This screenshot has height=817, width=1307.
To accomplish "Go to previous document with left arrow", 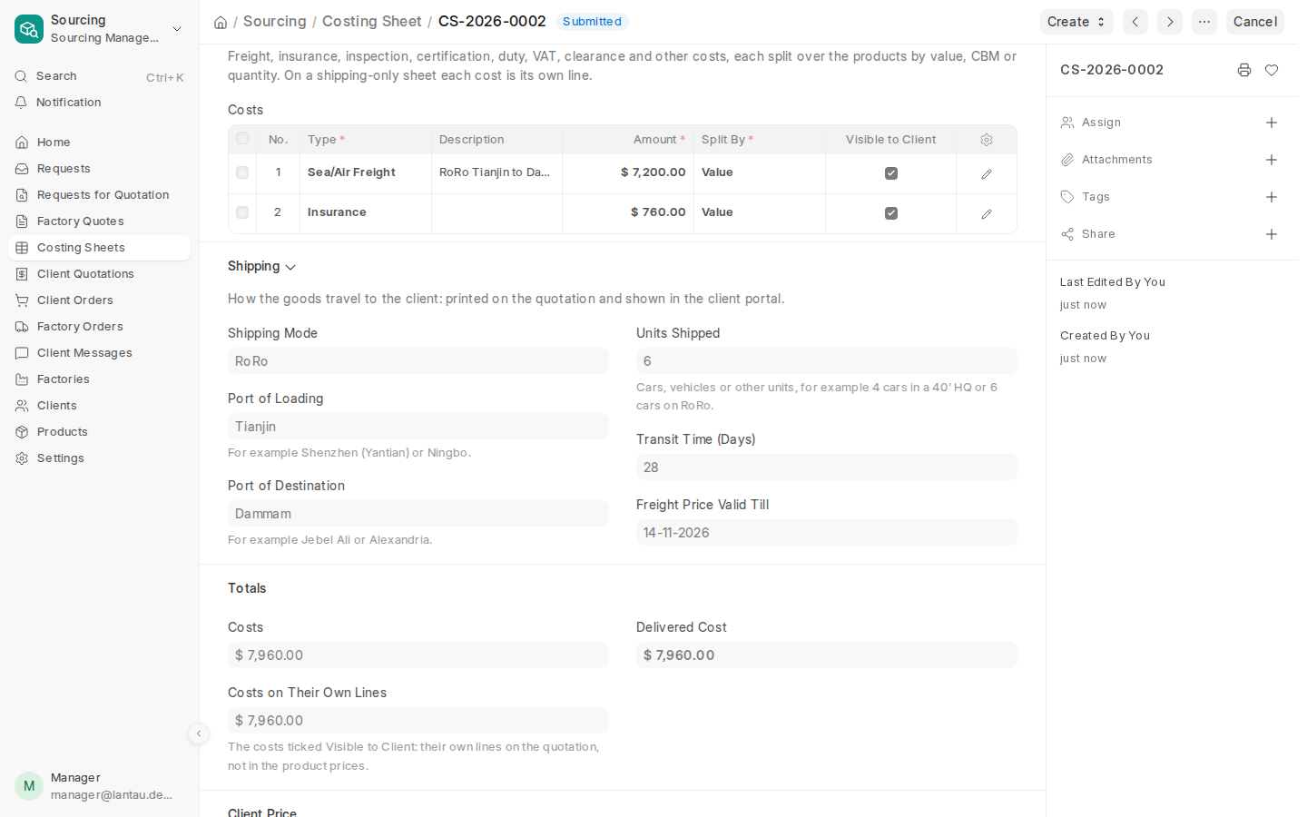I will (1135, 22).
